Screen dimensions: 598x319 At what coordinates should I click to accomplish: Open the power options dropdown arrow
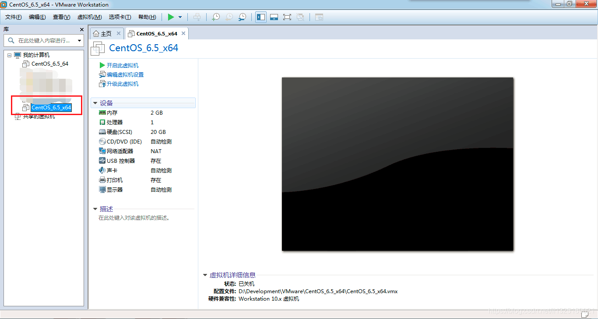pos(180,17)
